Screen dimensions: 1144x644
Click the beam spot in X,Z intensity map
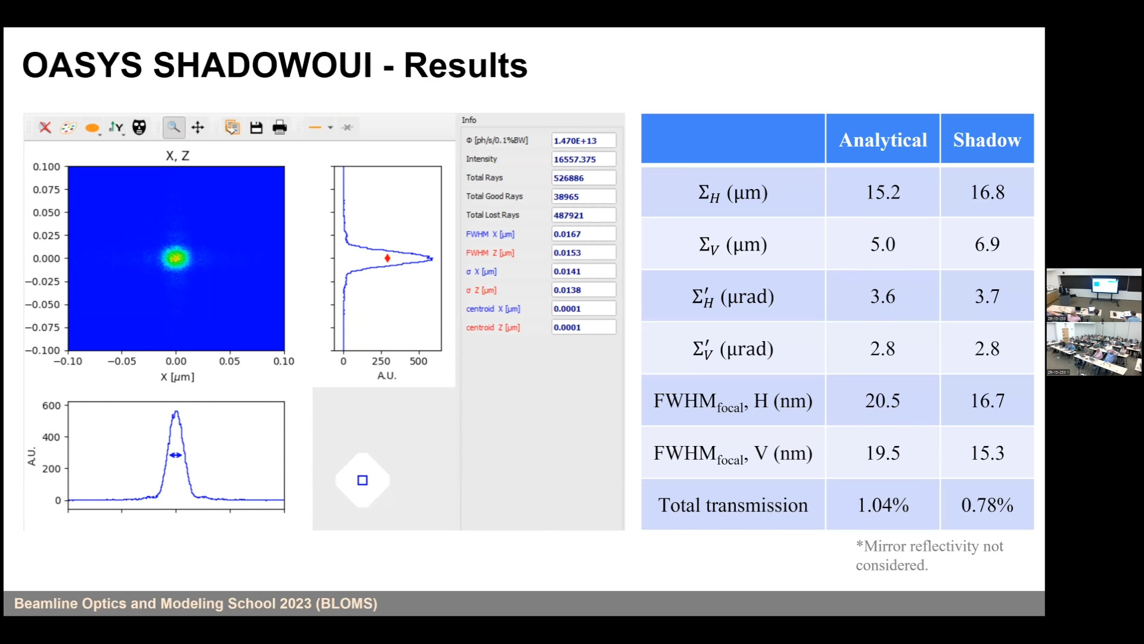[176, 258]
